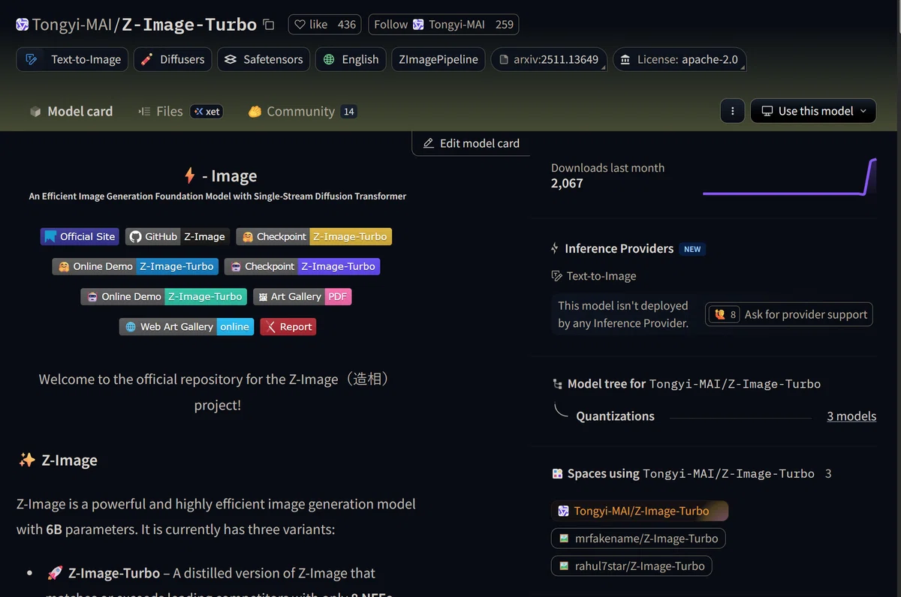This screenshot has width=901, height=597.
Task: Click the xet badge on Files tab
Action: (206, 111)
